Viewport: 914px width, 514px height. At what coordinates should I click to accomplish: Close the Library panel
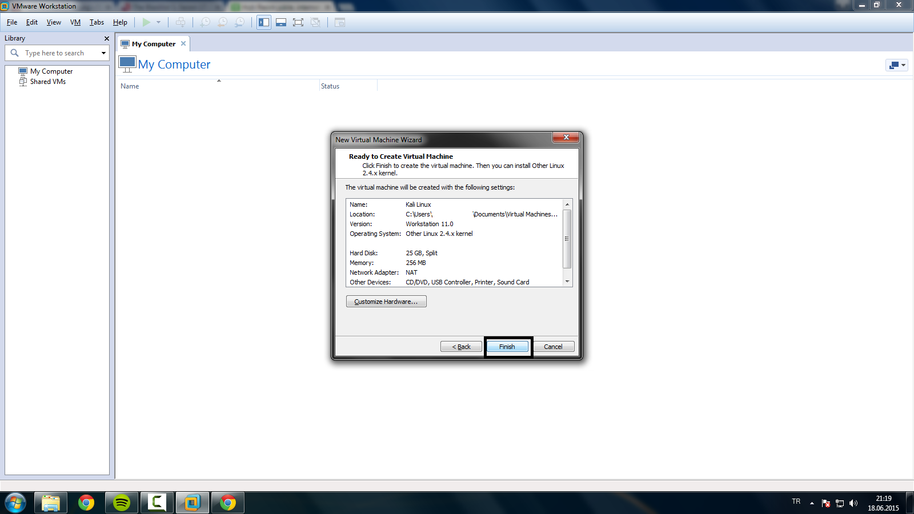click(x=106, y=38)
